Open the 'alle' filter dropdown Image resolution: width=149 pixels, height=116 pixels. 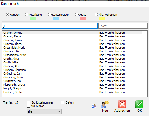[x=44, y=111]
